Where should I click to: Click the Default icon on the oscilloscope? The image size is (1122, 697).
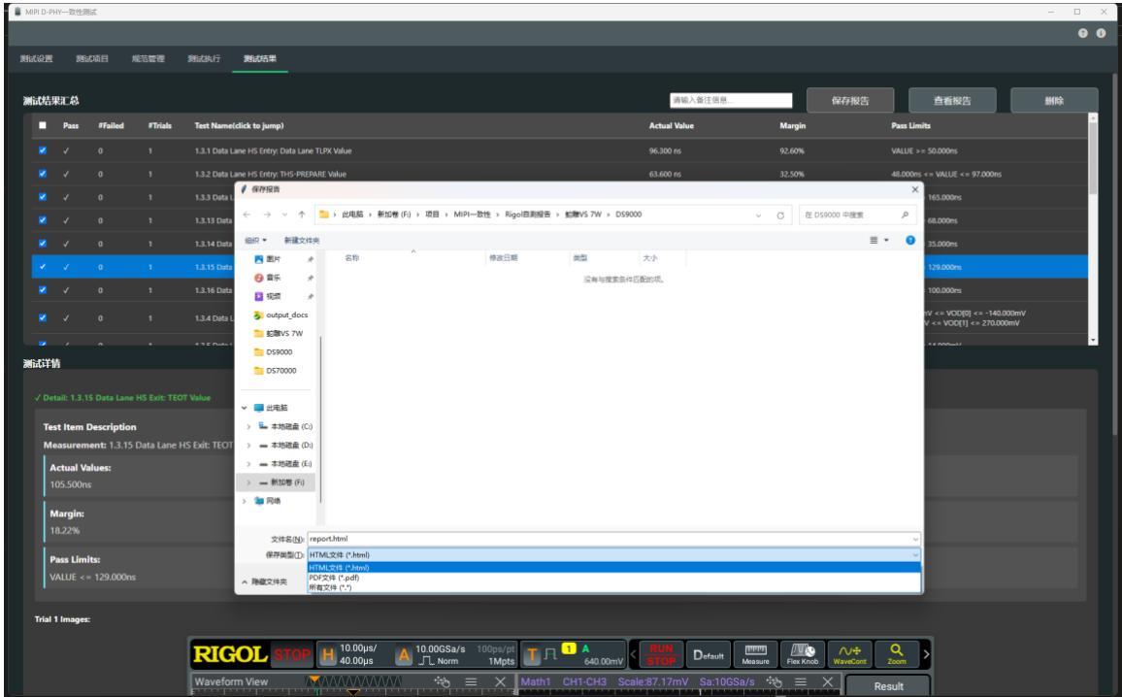tap(709, 654)
